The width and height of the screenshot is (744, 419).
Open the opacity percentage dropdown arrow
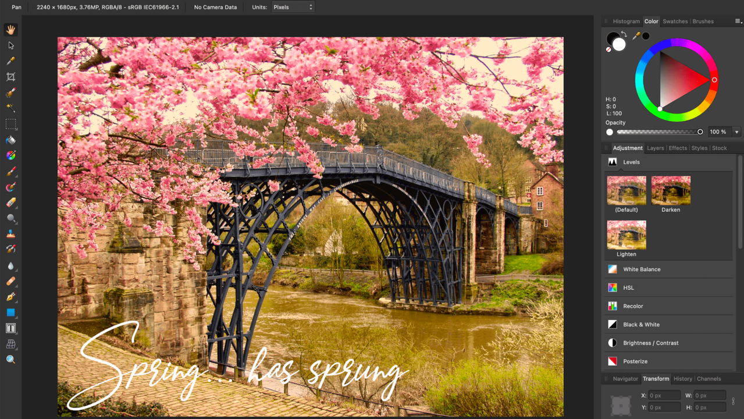click(736, 132)
